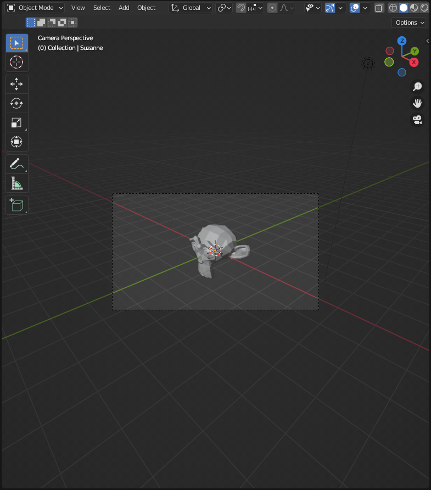Toggle Show Overlays button
Viewport: 431px width, 490px height.
tap(355, 8)
